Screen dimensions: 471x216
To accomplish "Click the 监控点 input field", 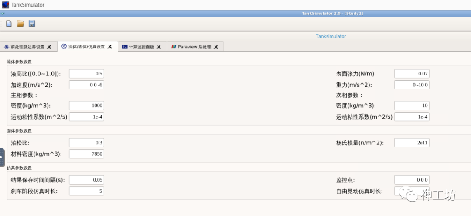I will click(x=412, y=180).
